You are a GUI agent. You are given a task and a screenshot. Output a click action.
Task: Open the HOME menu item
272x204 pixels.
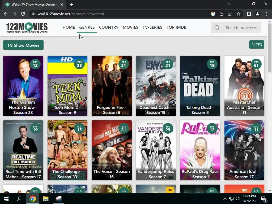pos(69,27)
